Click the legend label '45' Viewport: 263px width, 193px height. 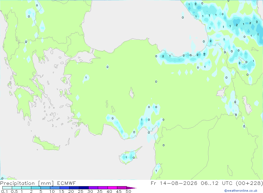[x=119, y=191]
